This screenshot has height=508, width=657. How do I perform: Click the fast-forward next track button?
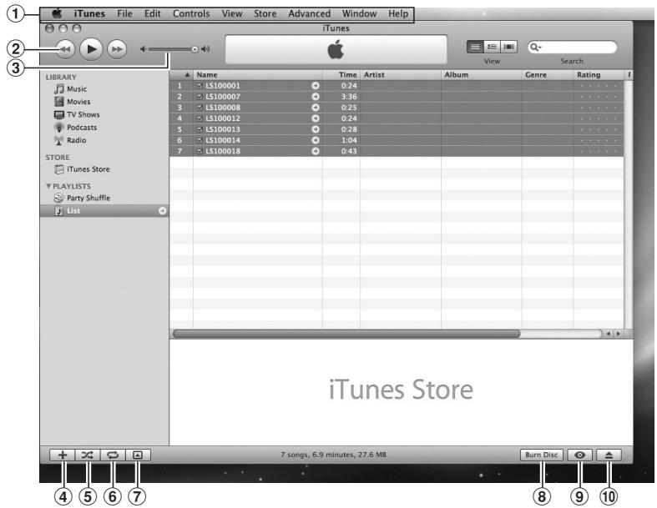[117, 49]
